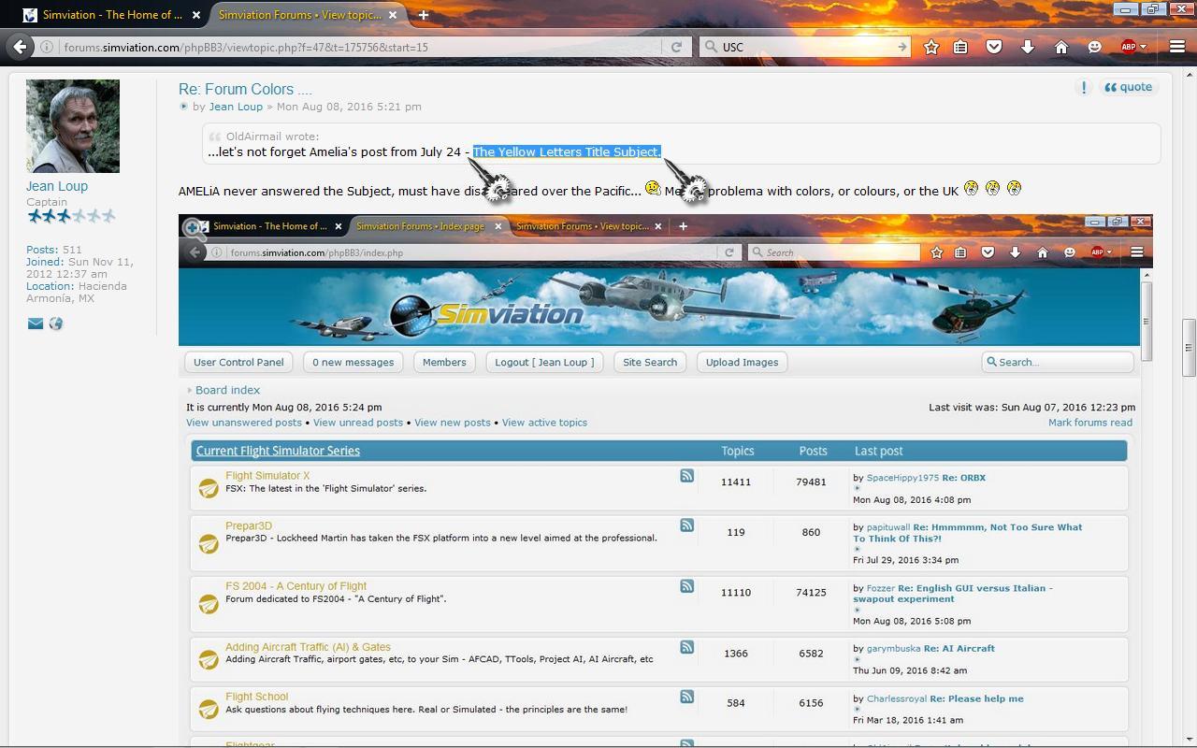The image size is (1197, 748).
Task: Open downloads with the down arrow icon
Action: tap(1028, 47)
